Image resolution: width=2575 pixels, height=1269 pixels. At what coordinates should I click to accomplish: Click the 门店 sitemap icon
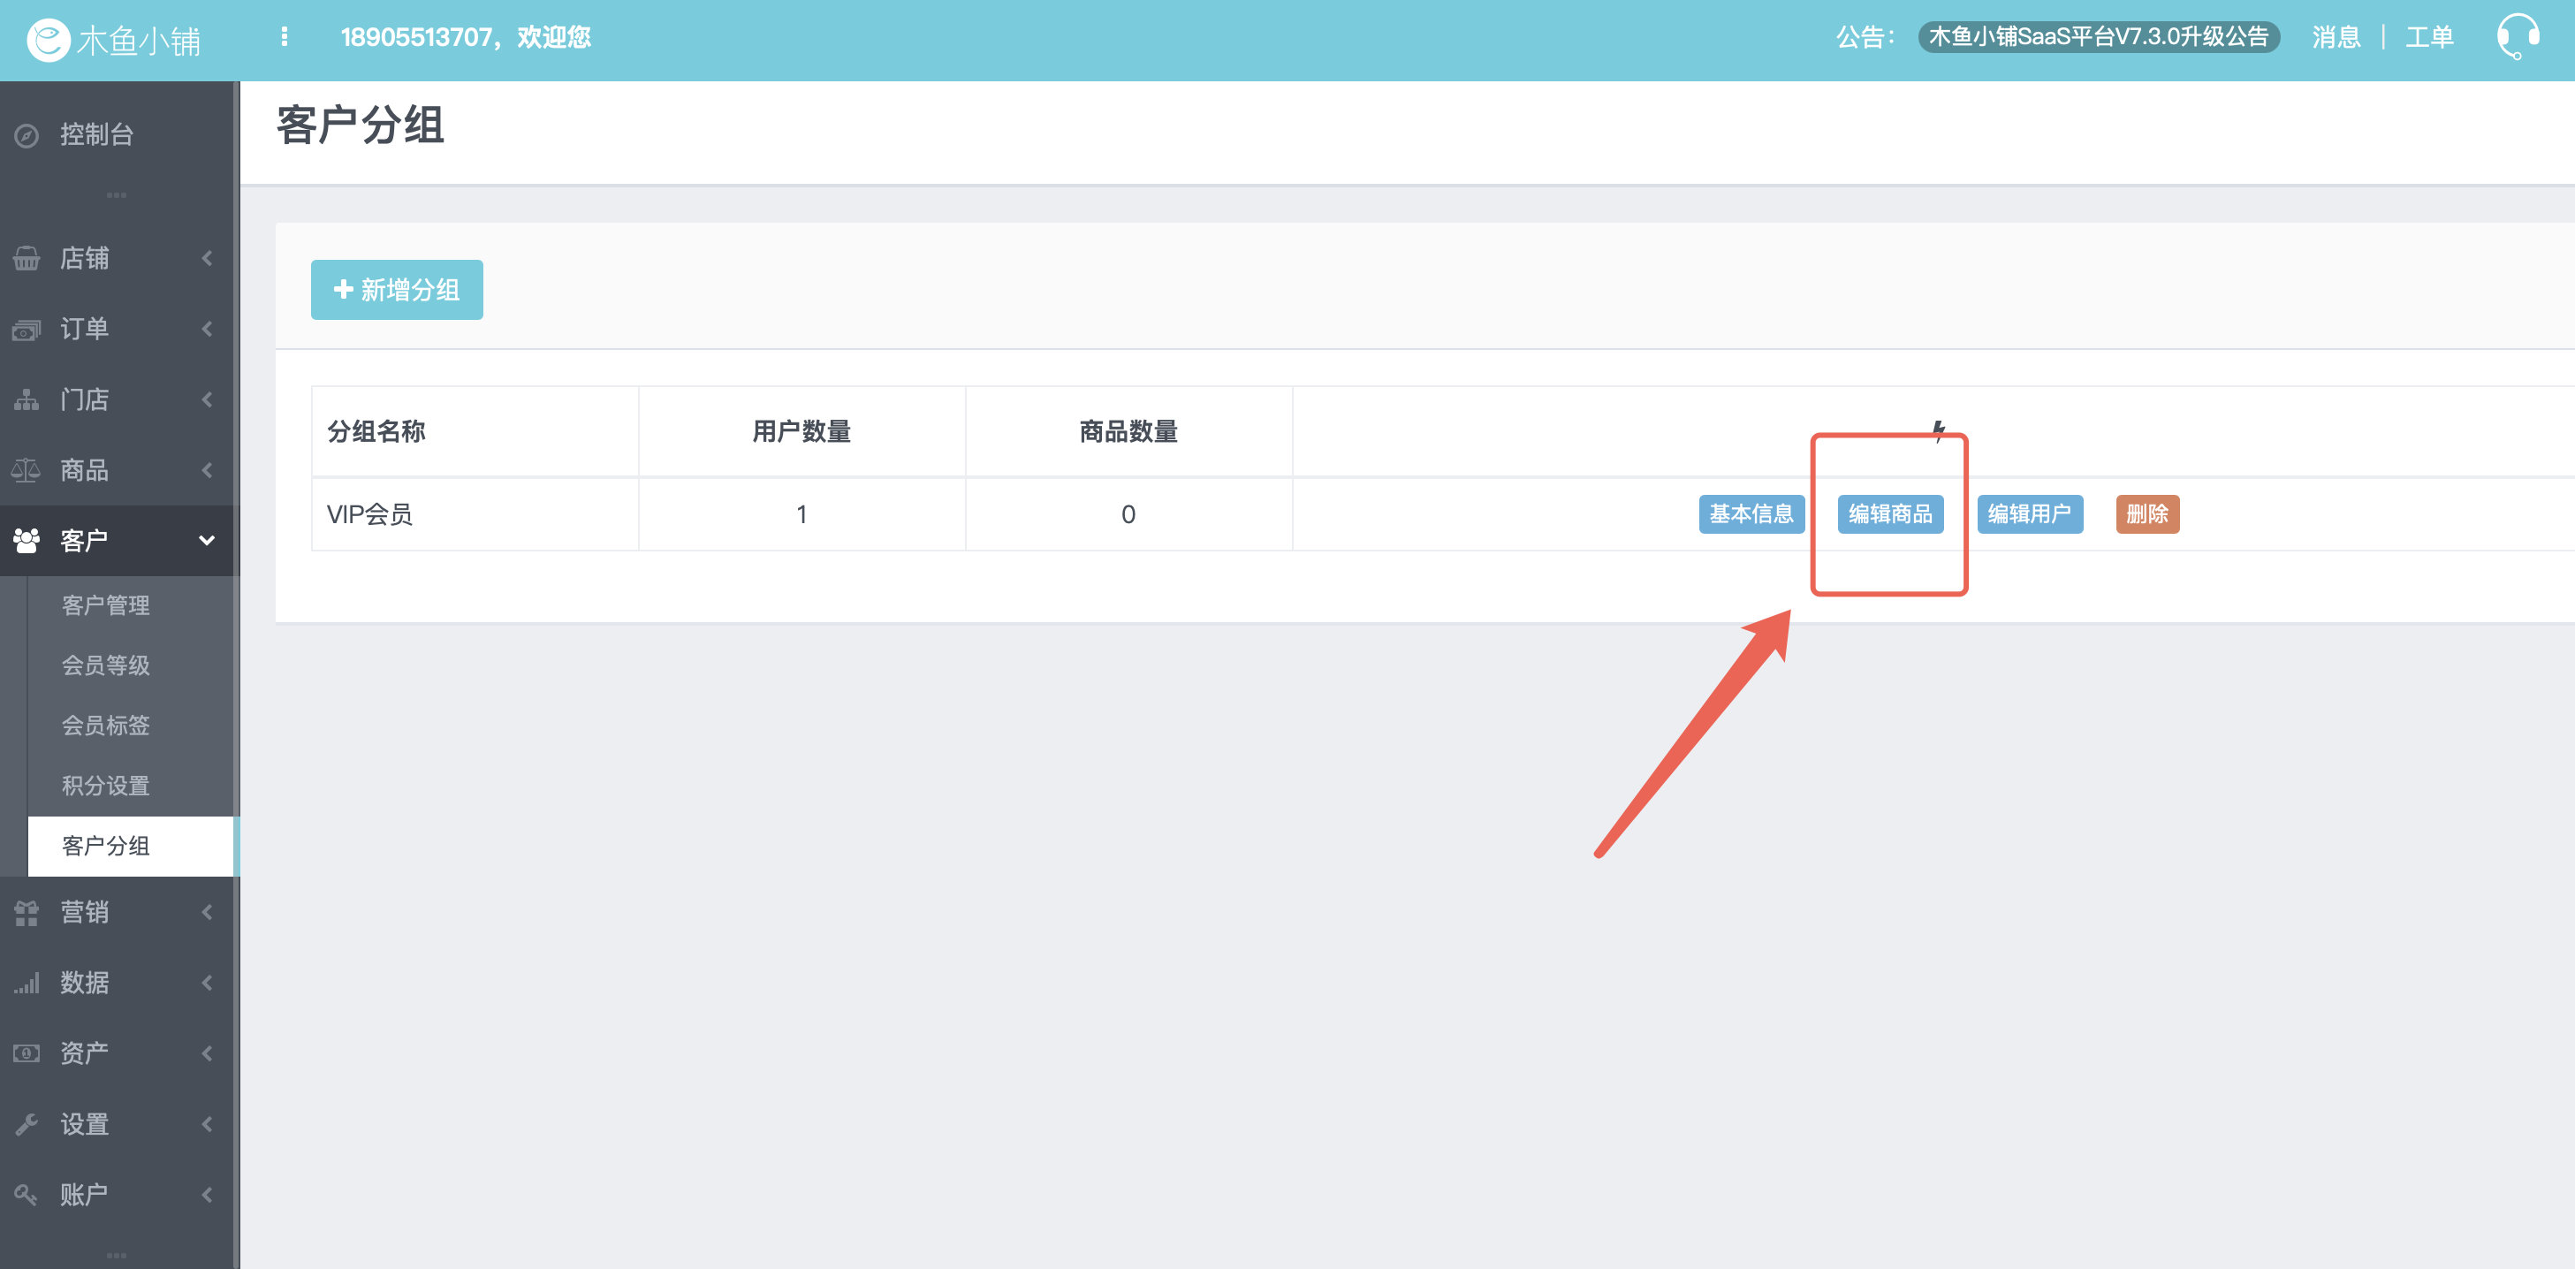pos(27,400)
